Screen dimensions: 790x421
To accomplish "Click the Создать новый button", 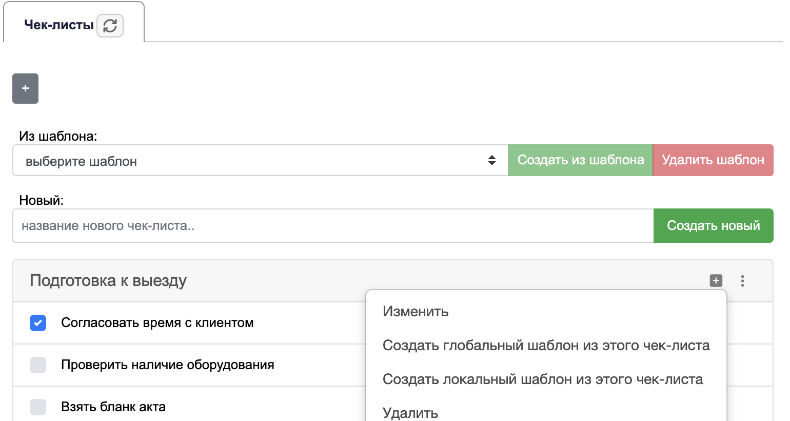I will click(714, 225).
